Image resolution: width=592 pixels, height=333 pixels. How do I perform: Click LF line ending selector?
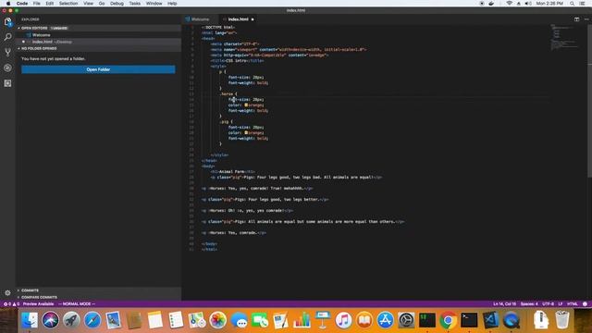(x=561, y=304)
